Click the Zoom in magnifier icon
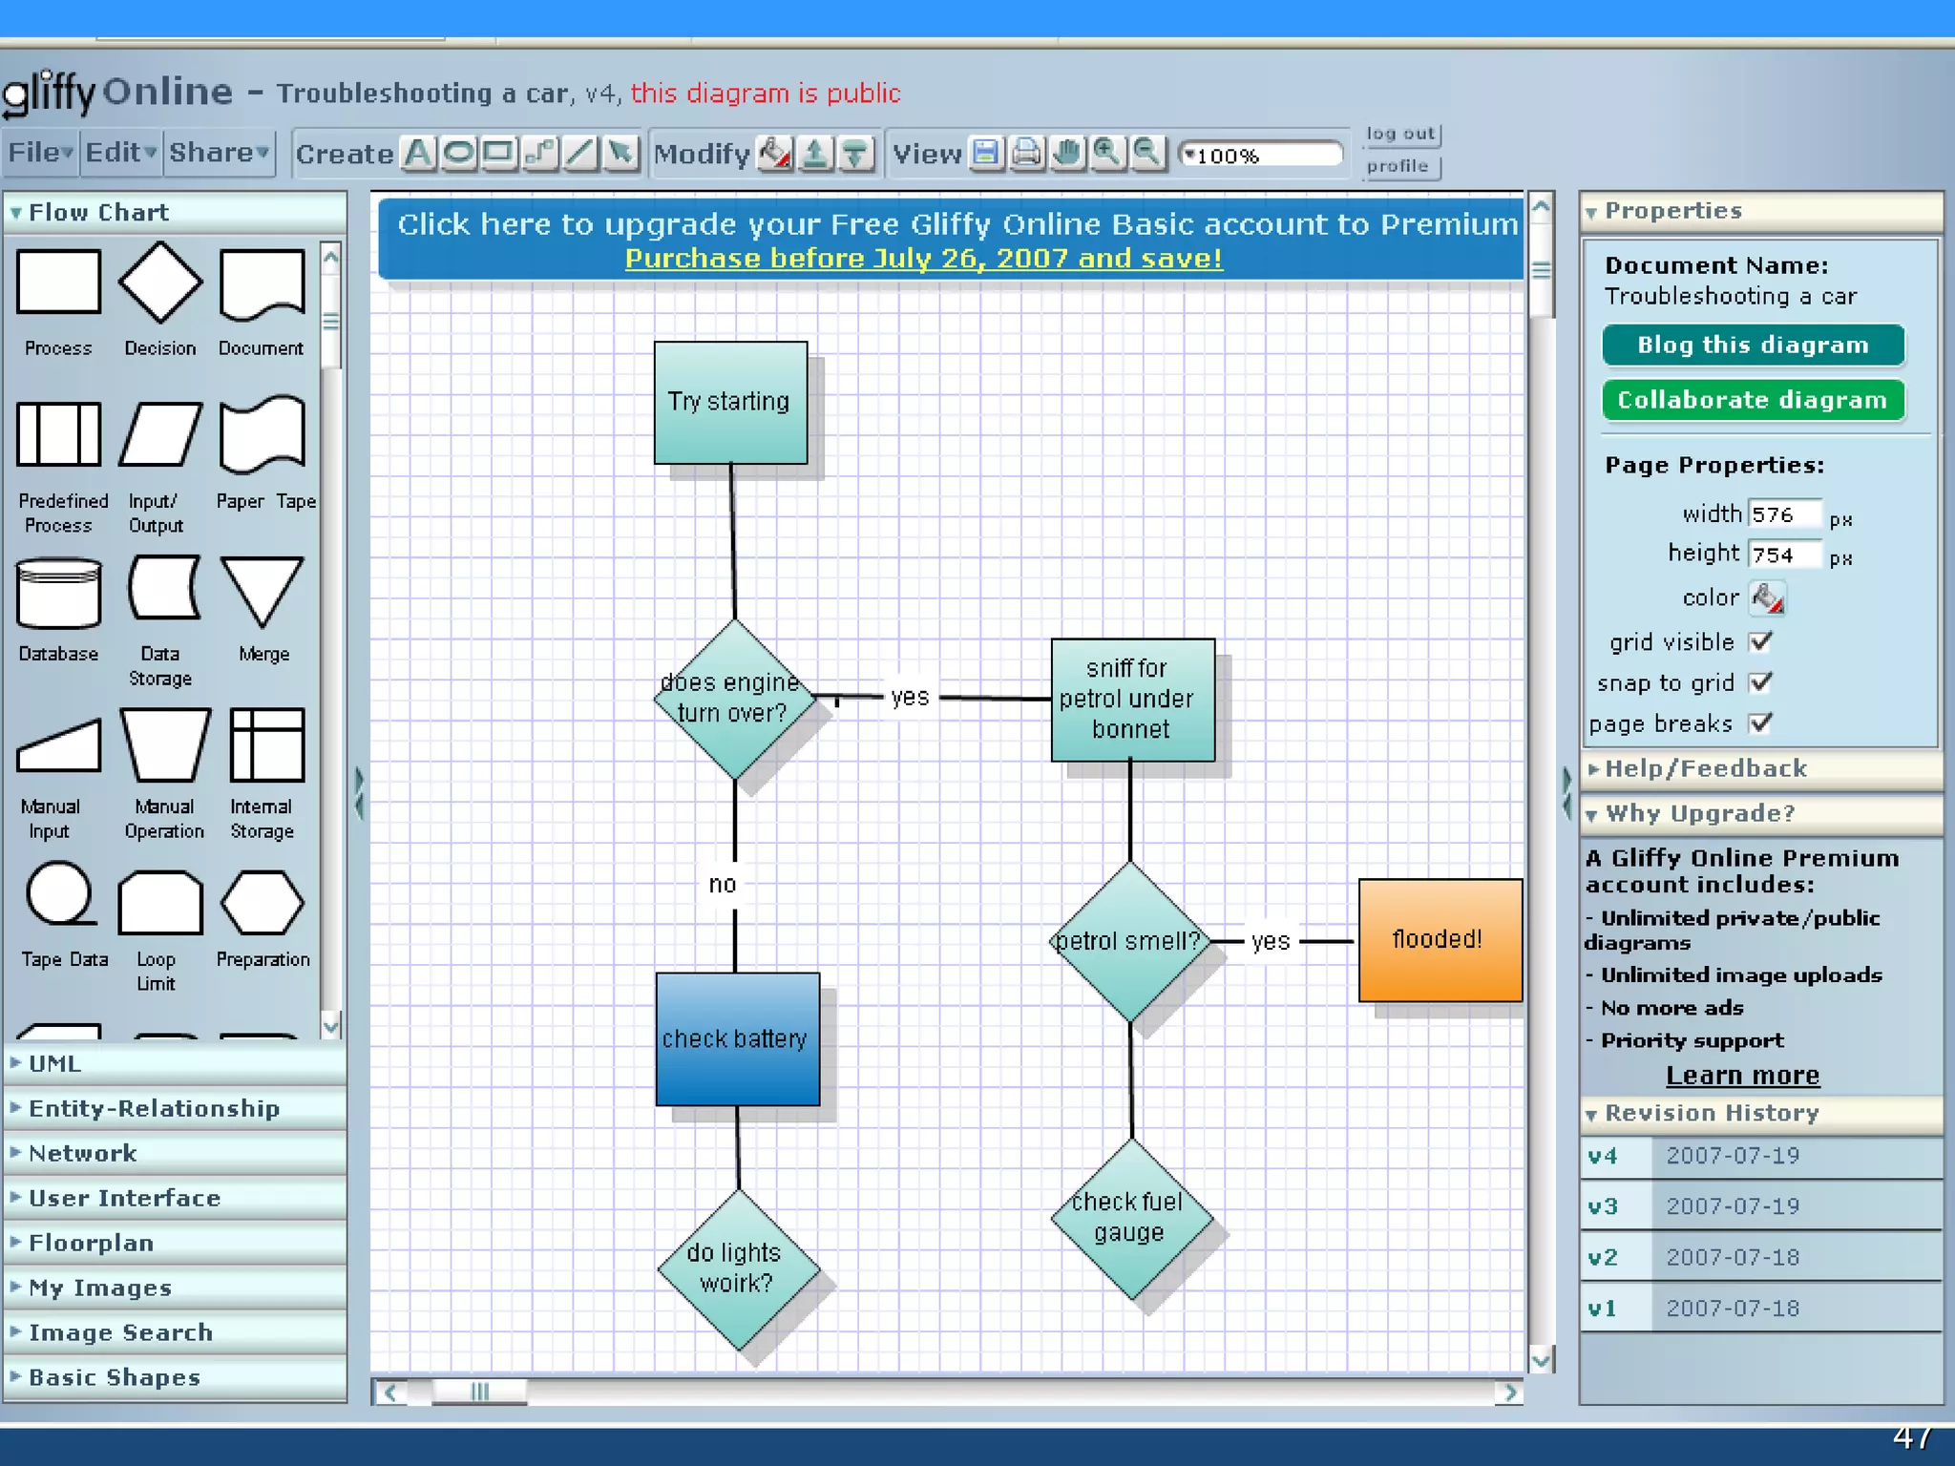 [1107, 154]
